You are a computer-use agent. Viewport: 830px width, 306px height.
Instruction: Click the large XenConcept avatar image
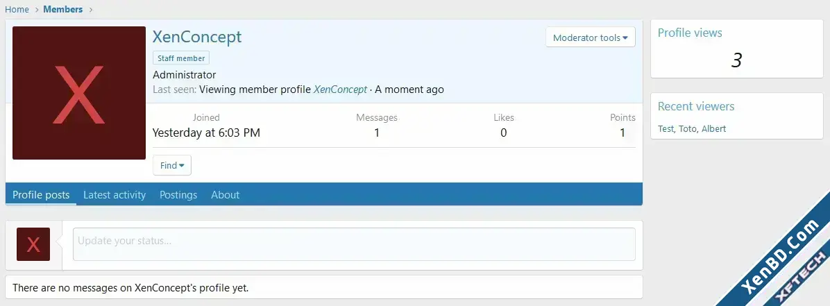coord(79,93)
